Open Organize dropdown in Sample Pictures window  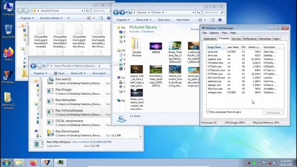coord(27,18)
